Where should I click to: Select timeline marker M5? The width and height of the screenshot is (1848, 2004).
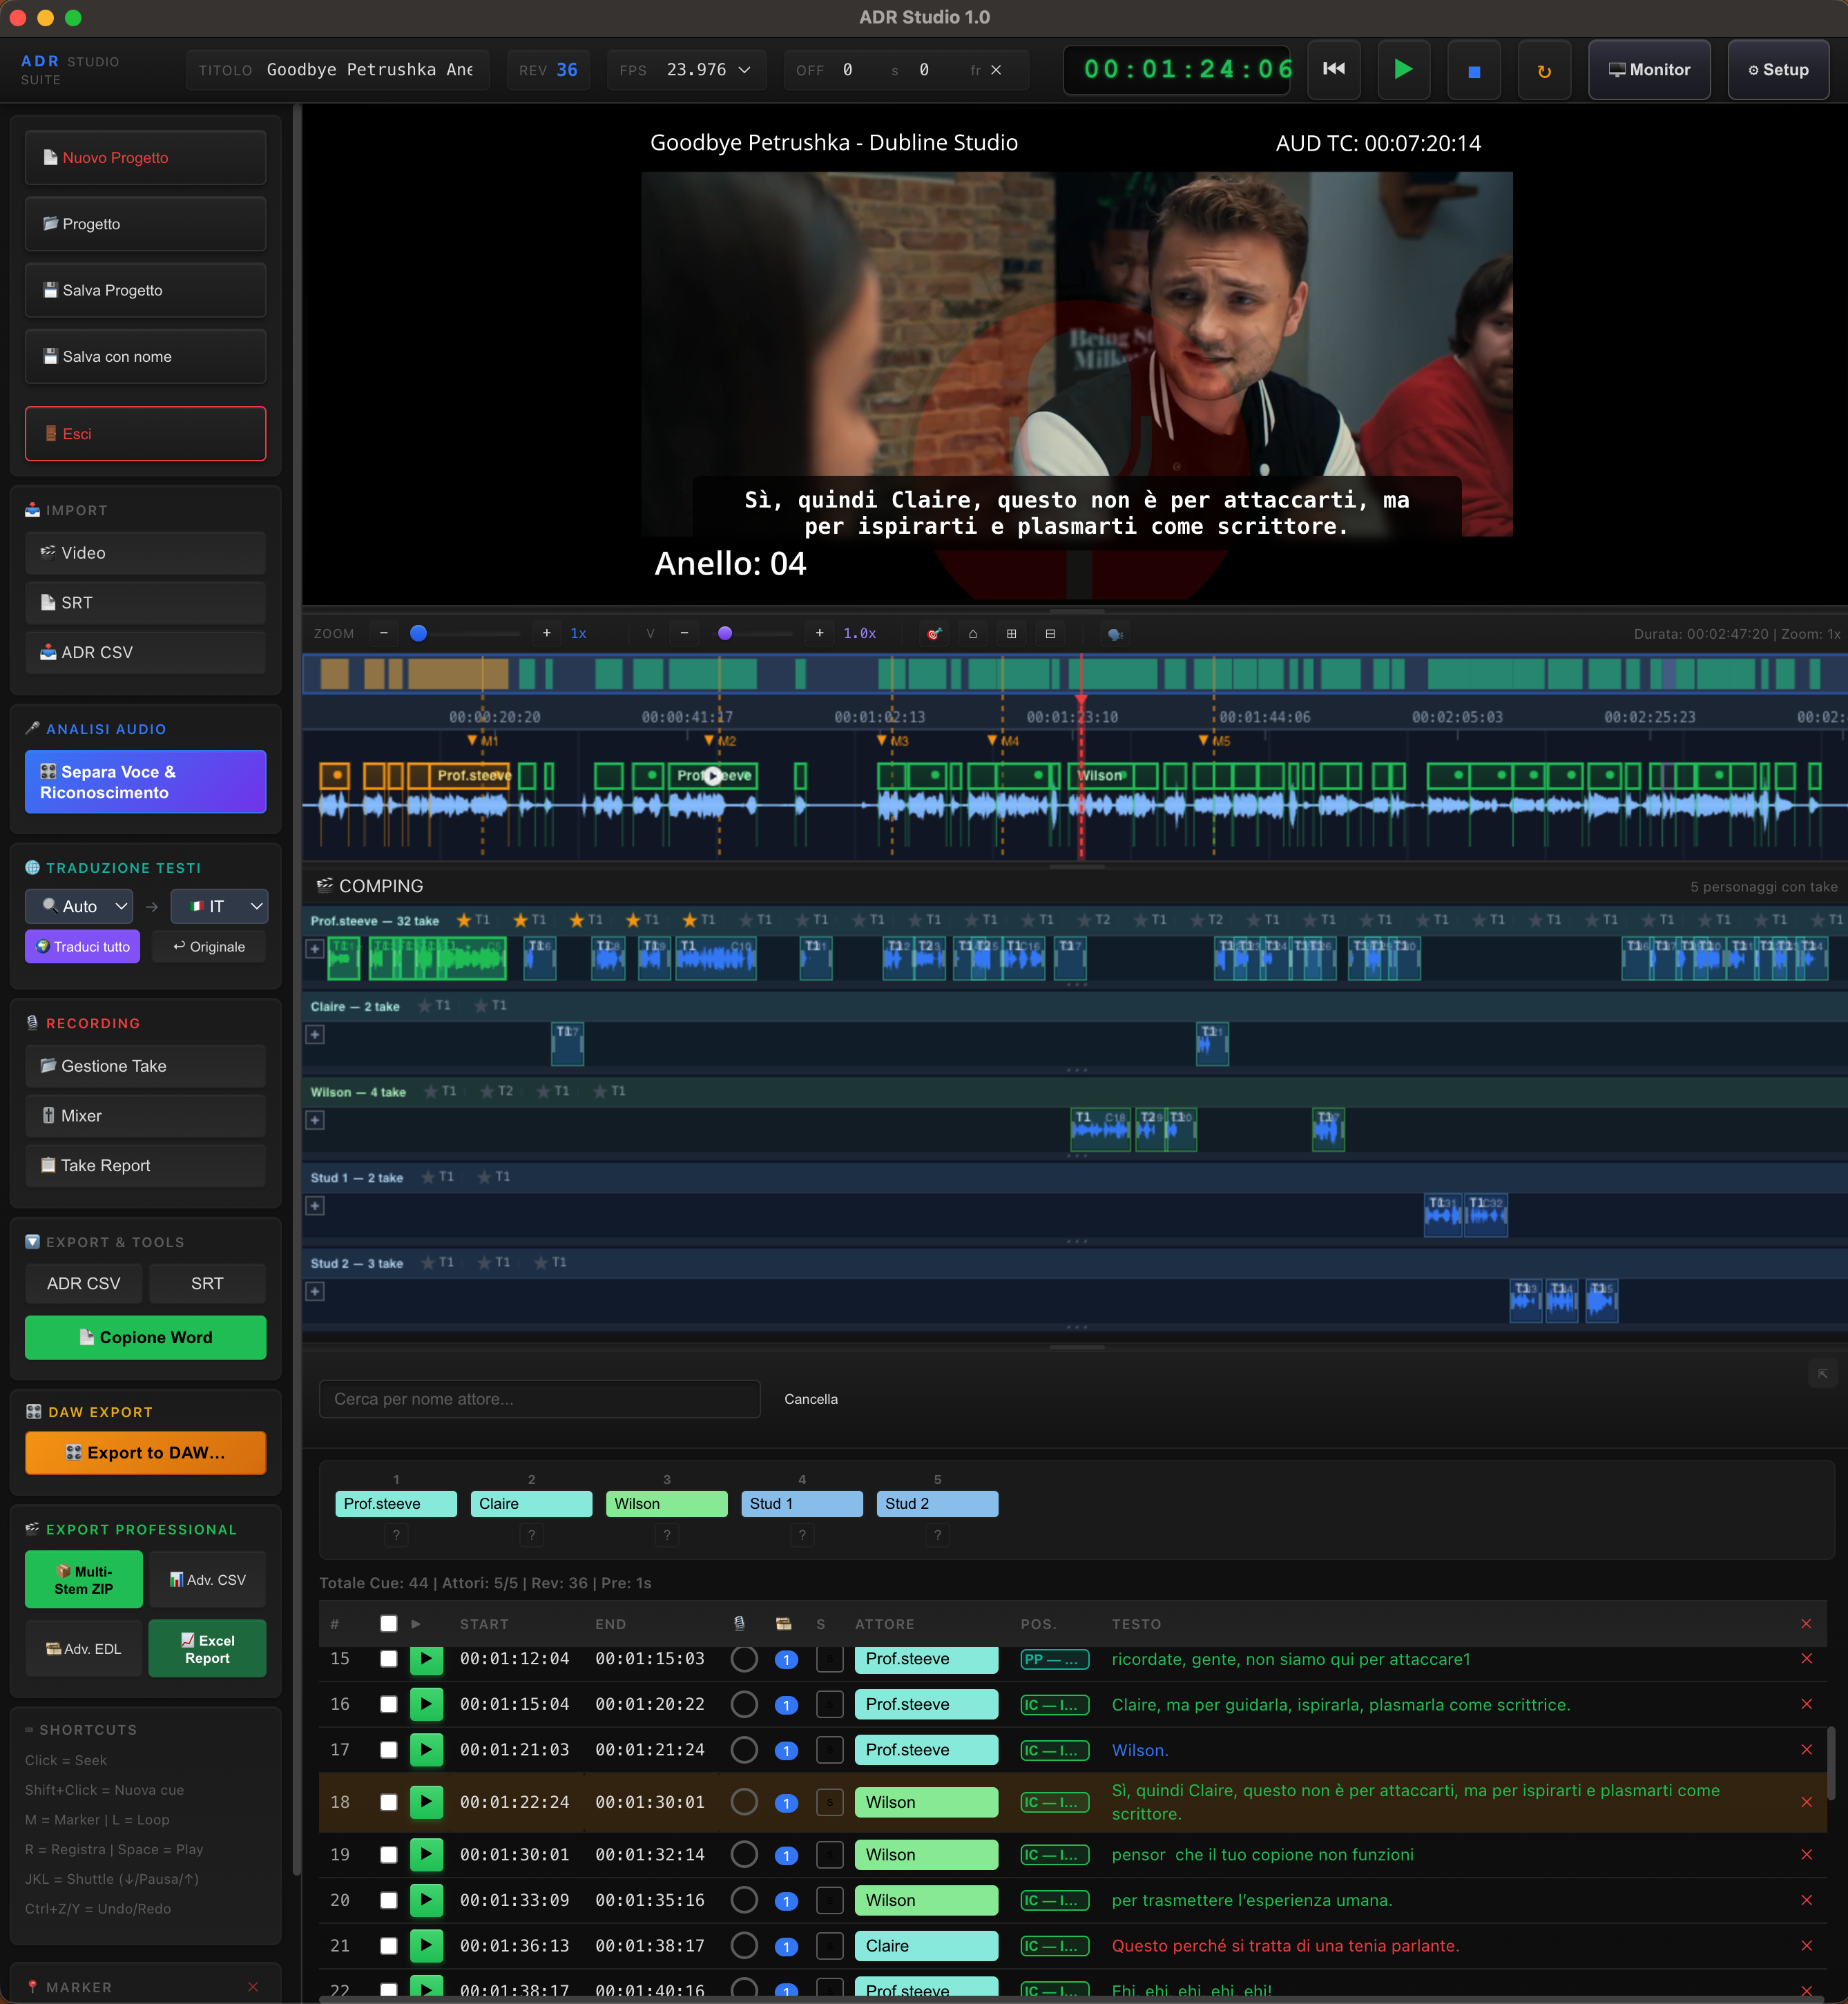(x=1214, y=741)
